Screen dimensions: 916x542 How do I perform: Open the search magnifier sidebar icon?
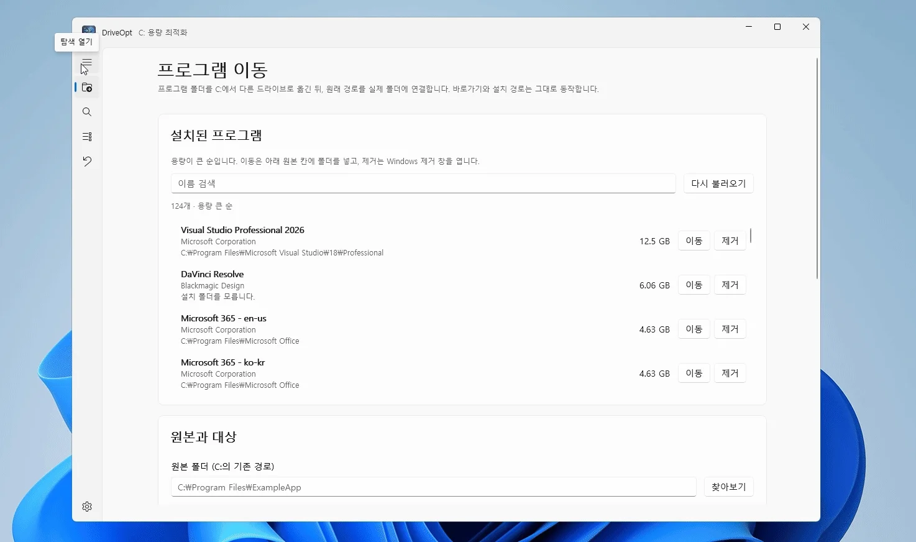(87, 112)
